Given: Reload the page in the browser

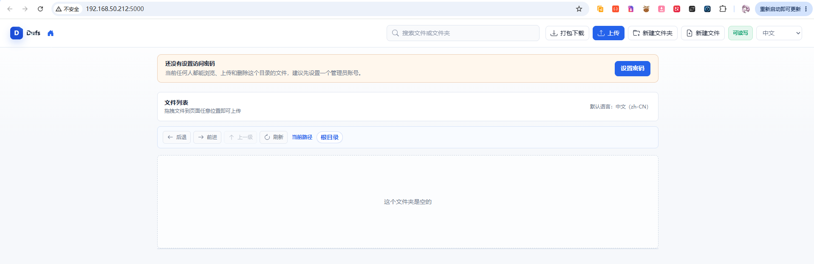Looking at the screenshot, I should coord(40,9).
